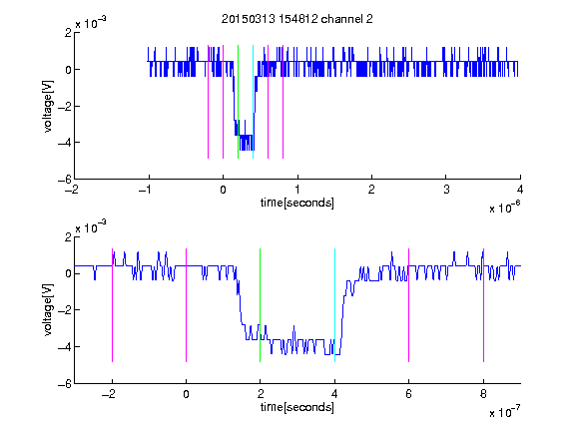Click the x-axis tick label 3 in top plot
This screenshot has height=431, width=575.
pos(446,190)
